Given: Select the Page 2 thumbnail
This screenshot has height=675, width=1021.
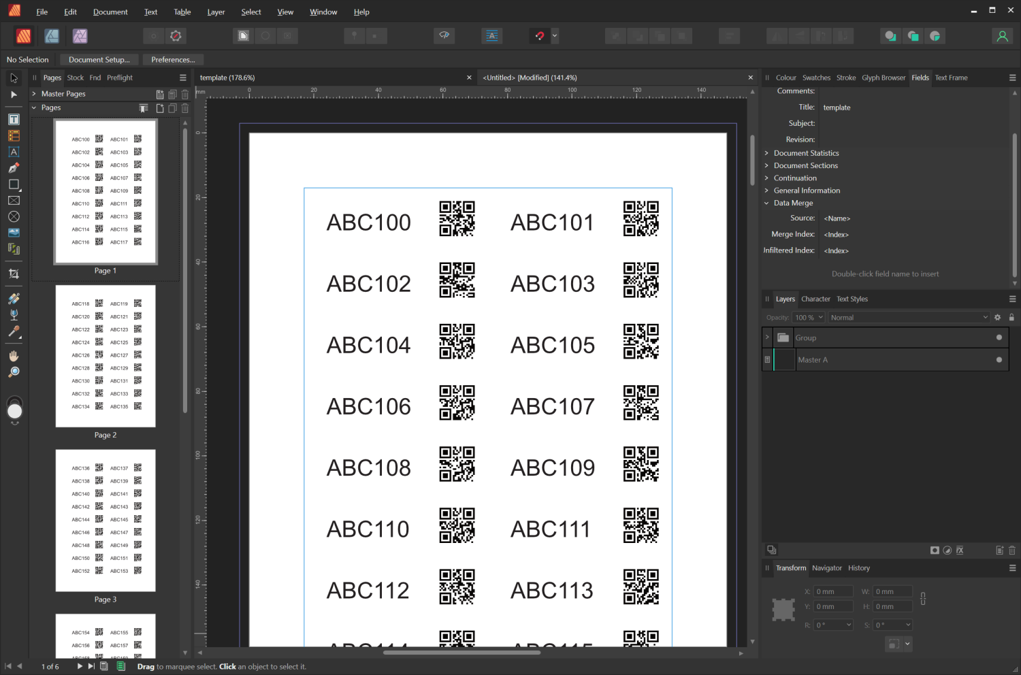Looking at the screenshot, I should pyautogui.click(x=106, y=356).
